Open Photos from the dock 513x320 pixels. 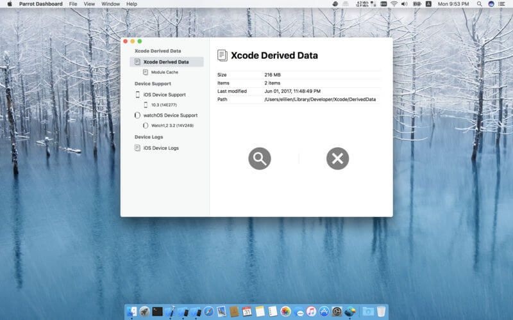point(285,311)
